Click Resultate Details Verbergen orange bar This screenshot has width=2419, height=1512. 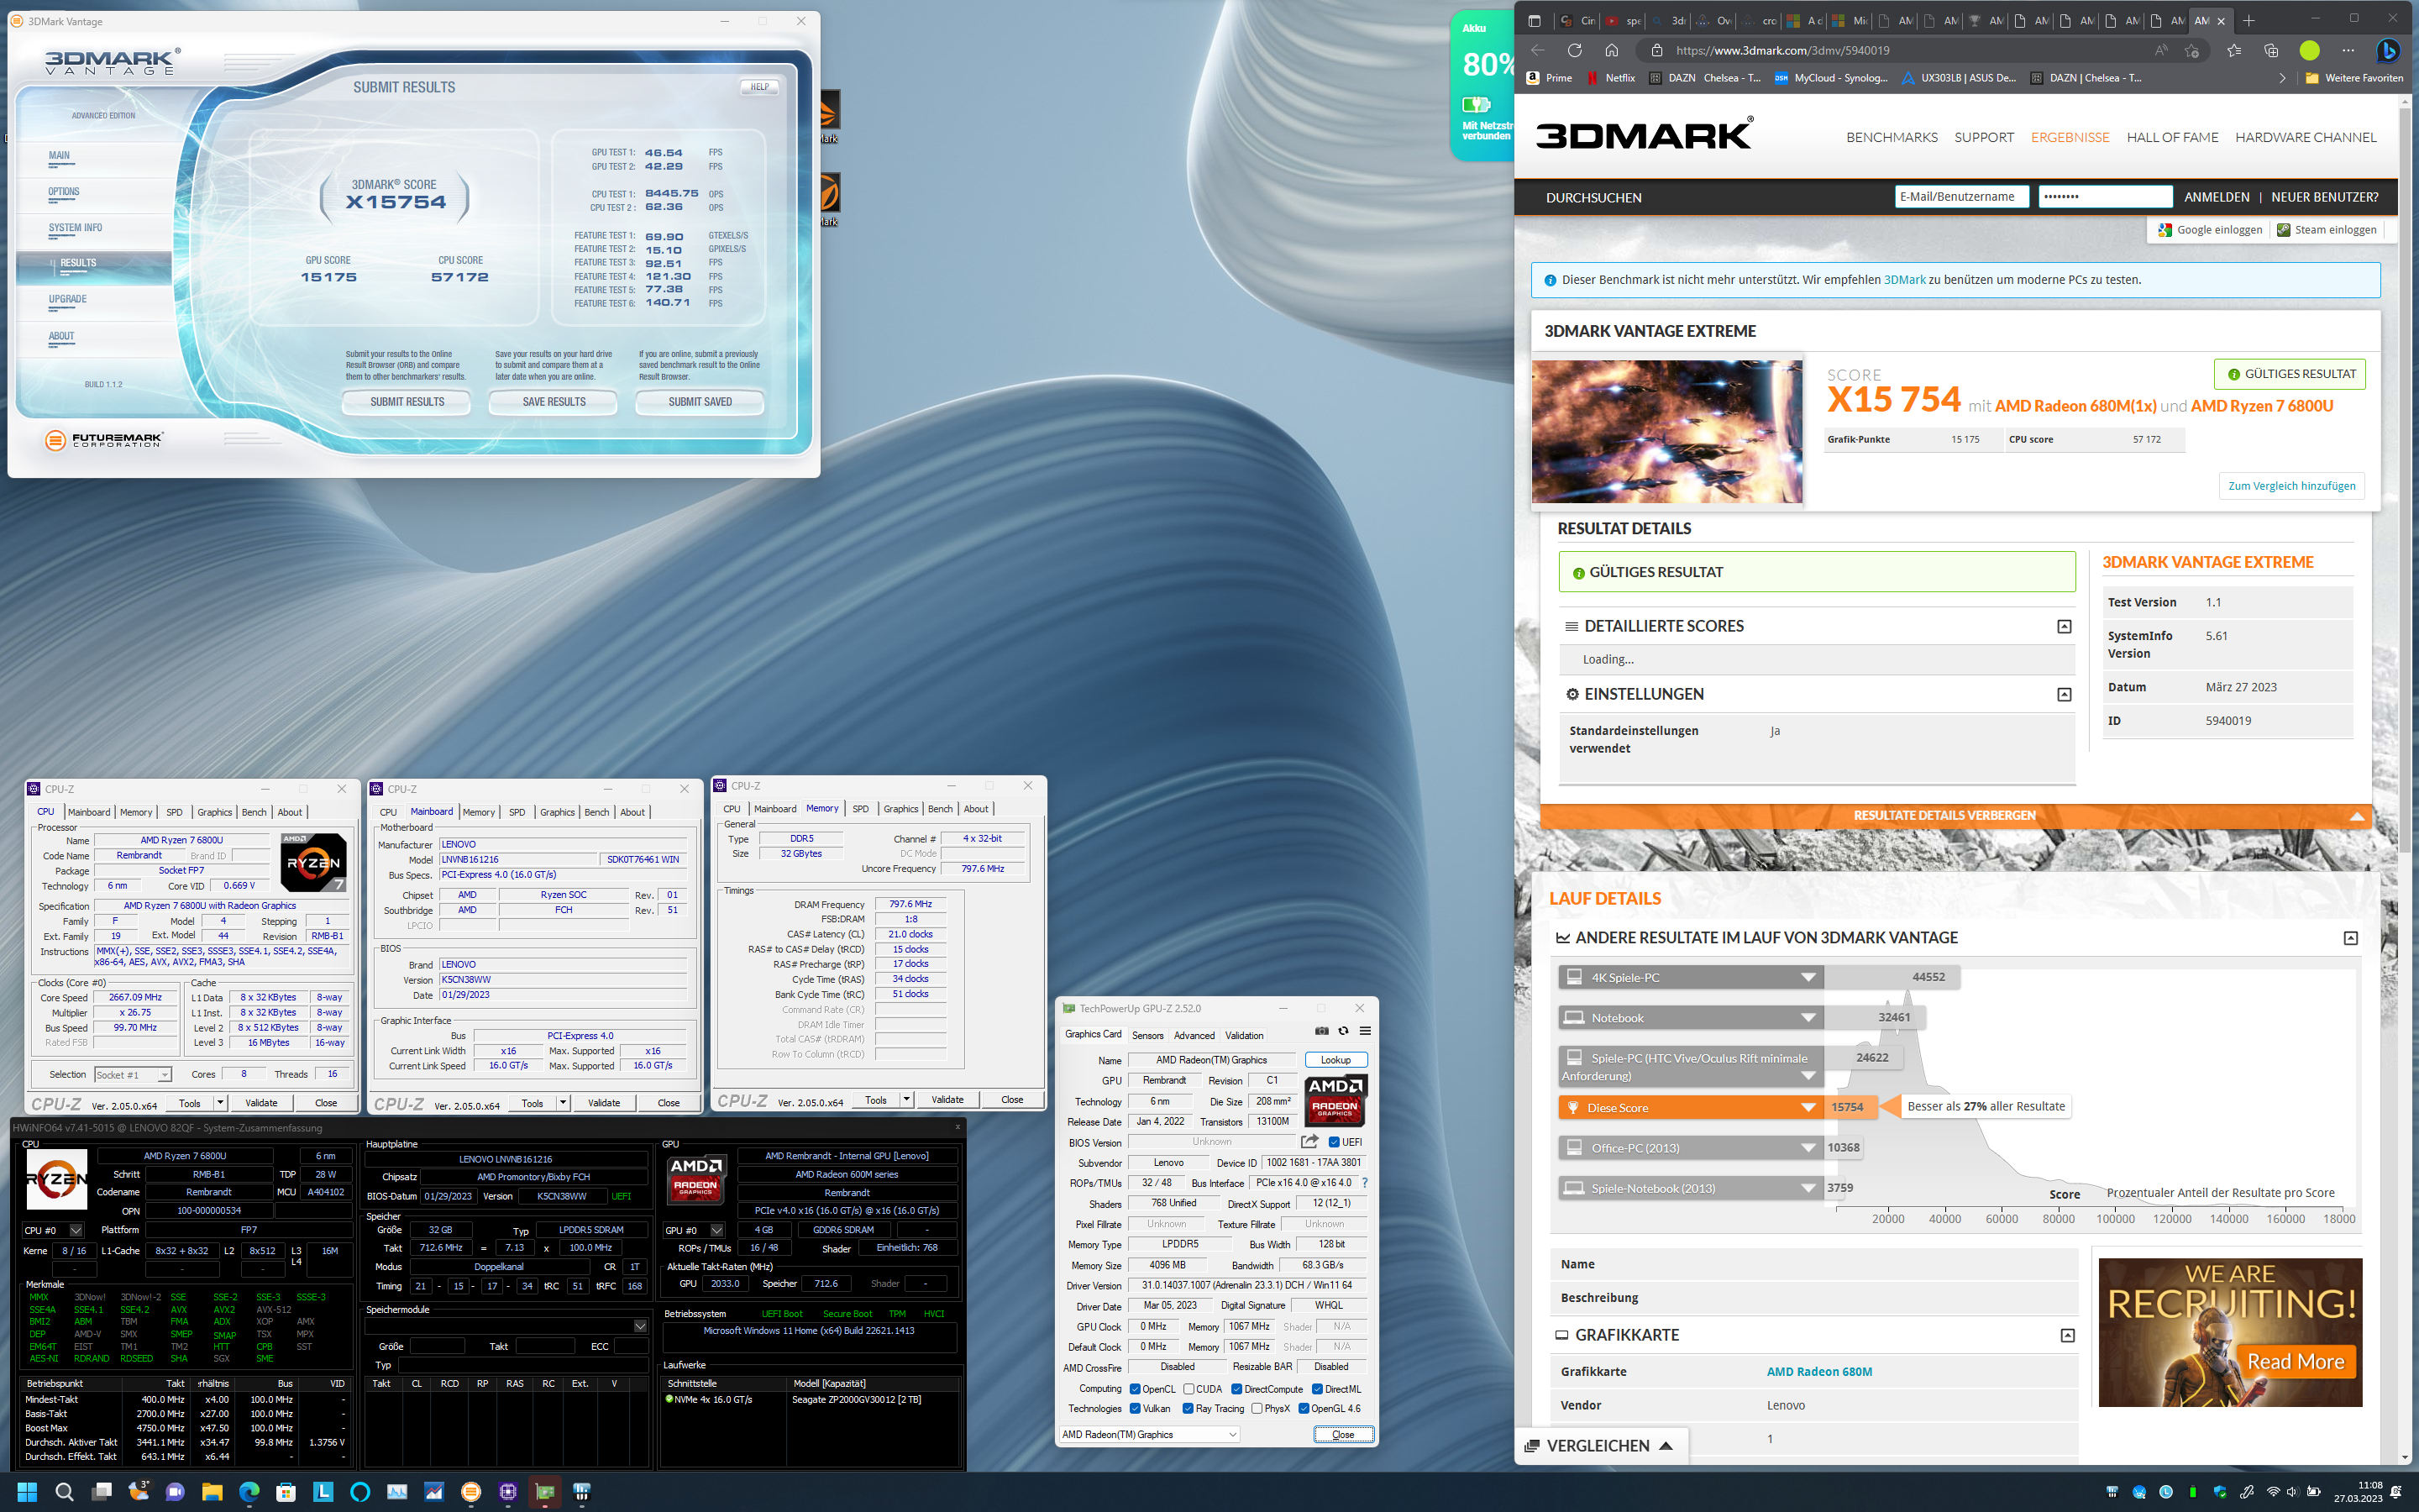coord(1955,816)
